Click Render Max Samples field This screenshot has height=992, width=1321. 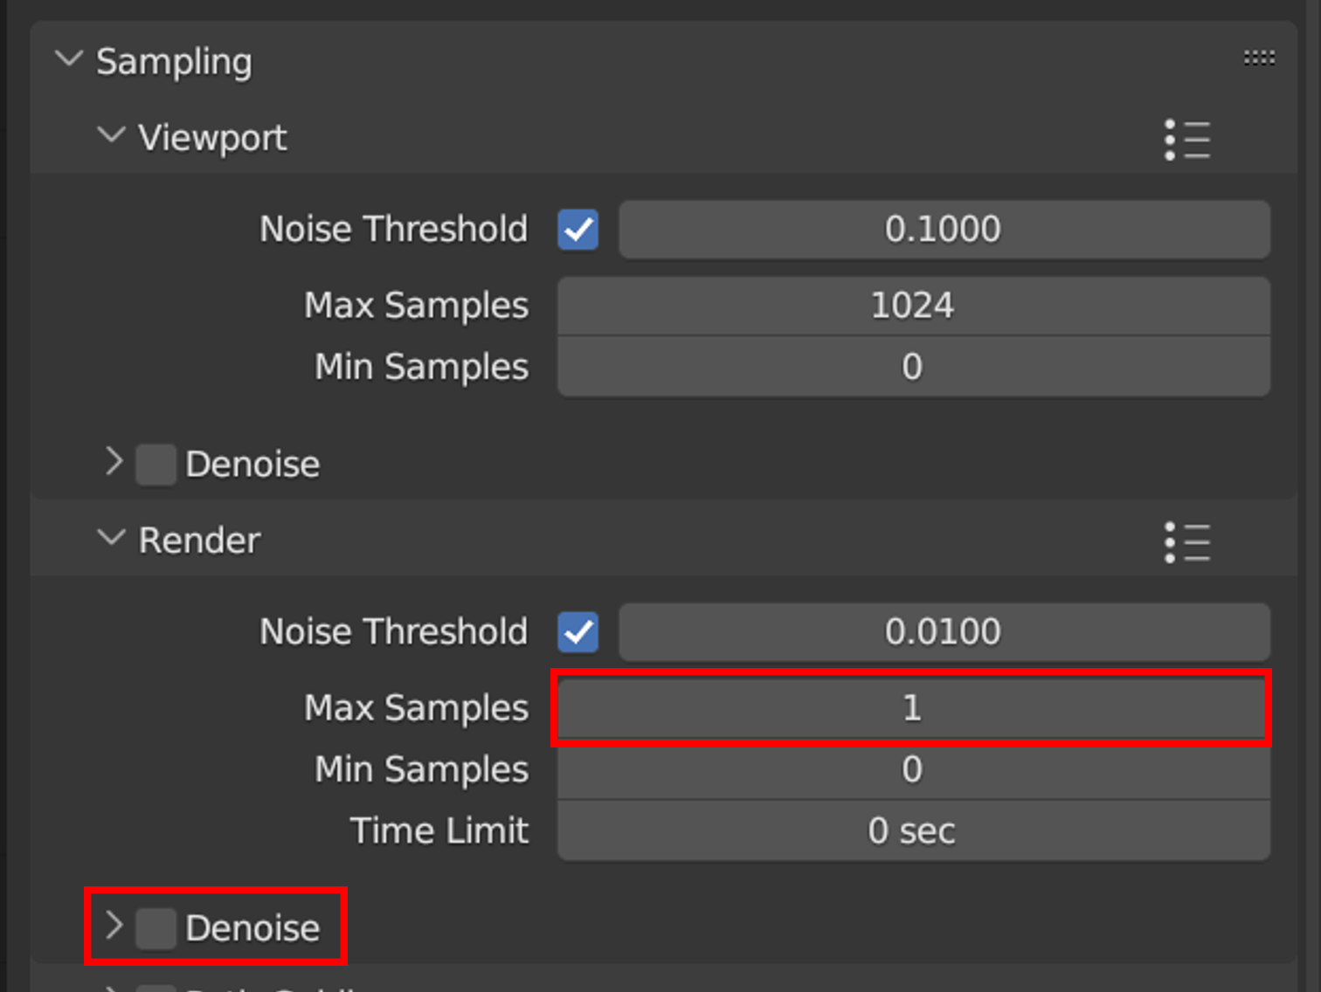[914, 708]
